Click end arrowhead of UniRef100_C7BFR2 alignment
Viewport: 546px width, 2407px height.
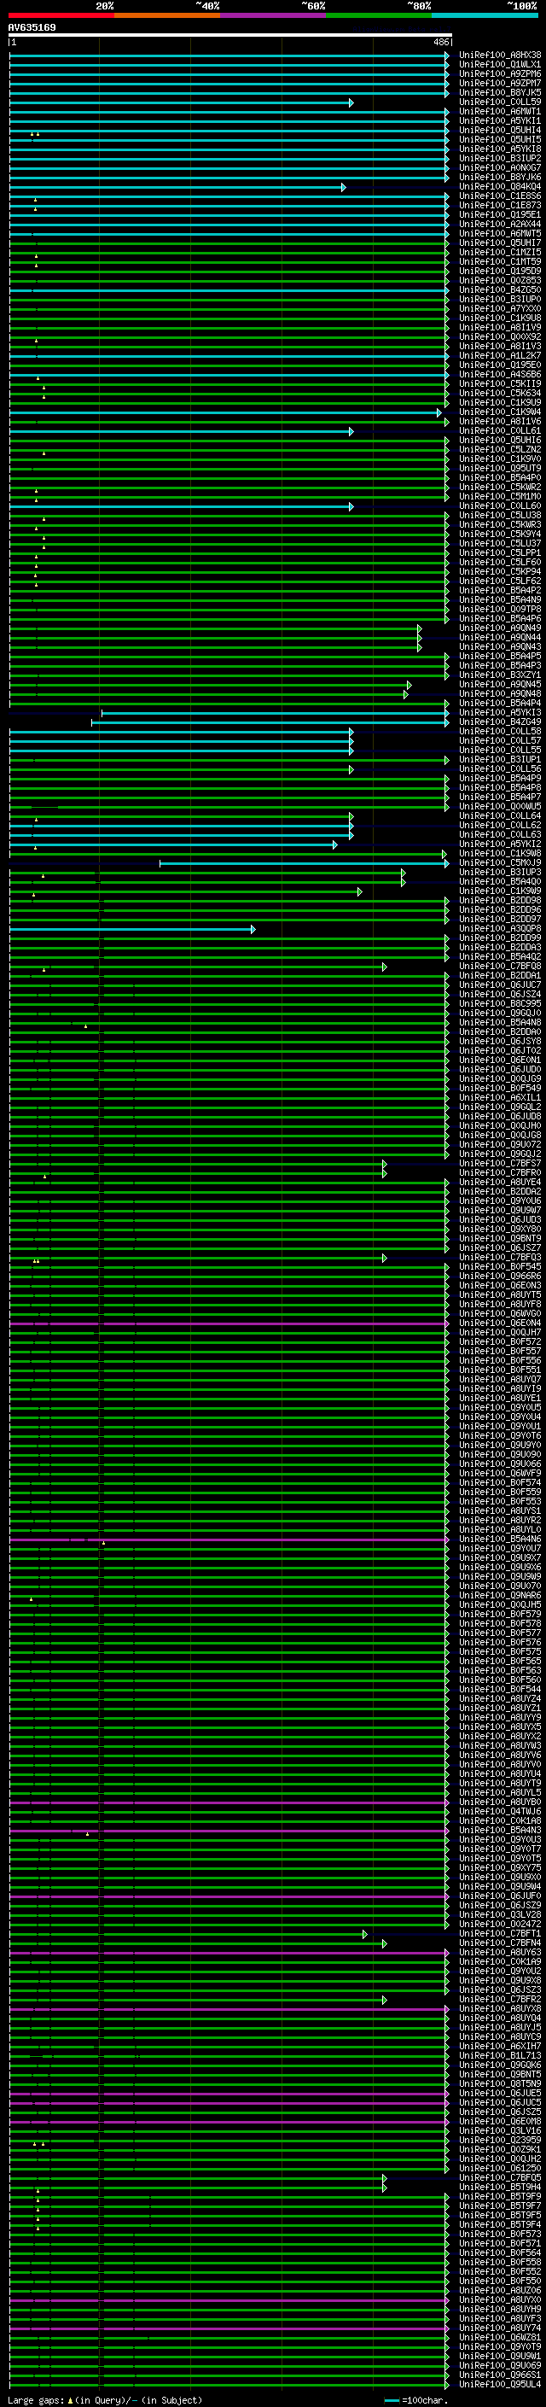(384, 2000)
